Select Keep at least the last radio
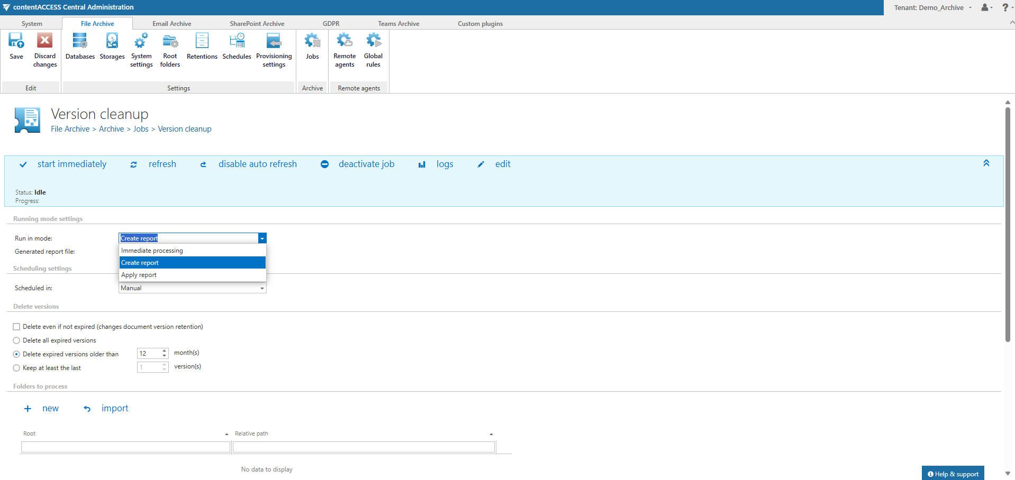The height and width of the screenshot is (480, 1015). coord(16,368)
